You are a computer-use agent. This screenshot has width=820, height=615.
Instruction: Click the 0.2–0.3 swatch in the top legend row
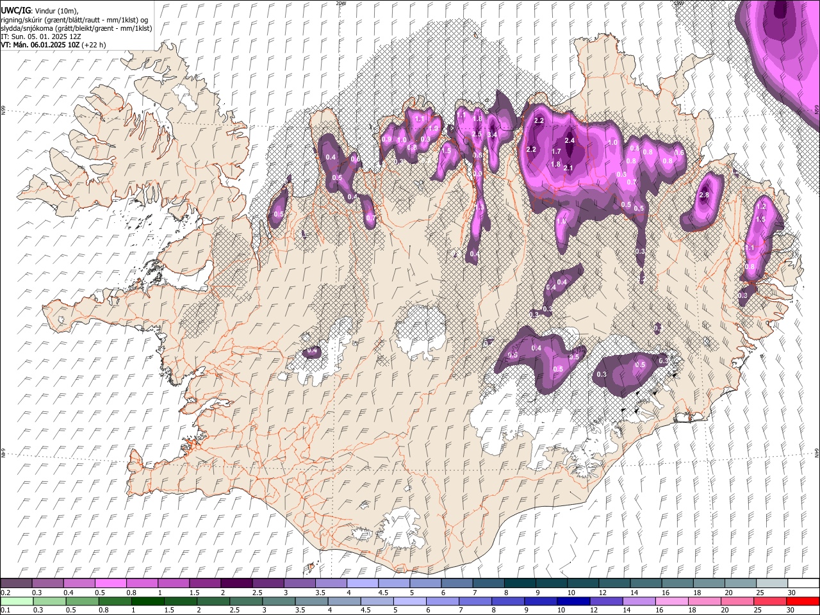click(x=17, y=584)
